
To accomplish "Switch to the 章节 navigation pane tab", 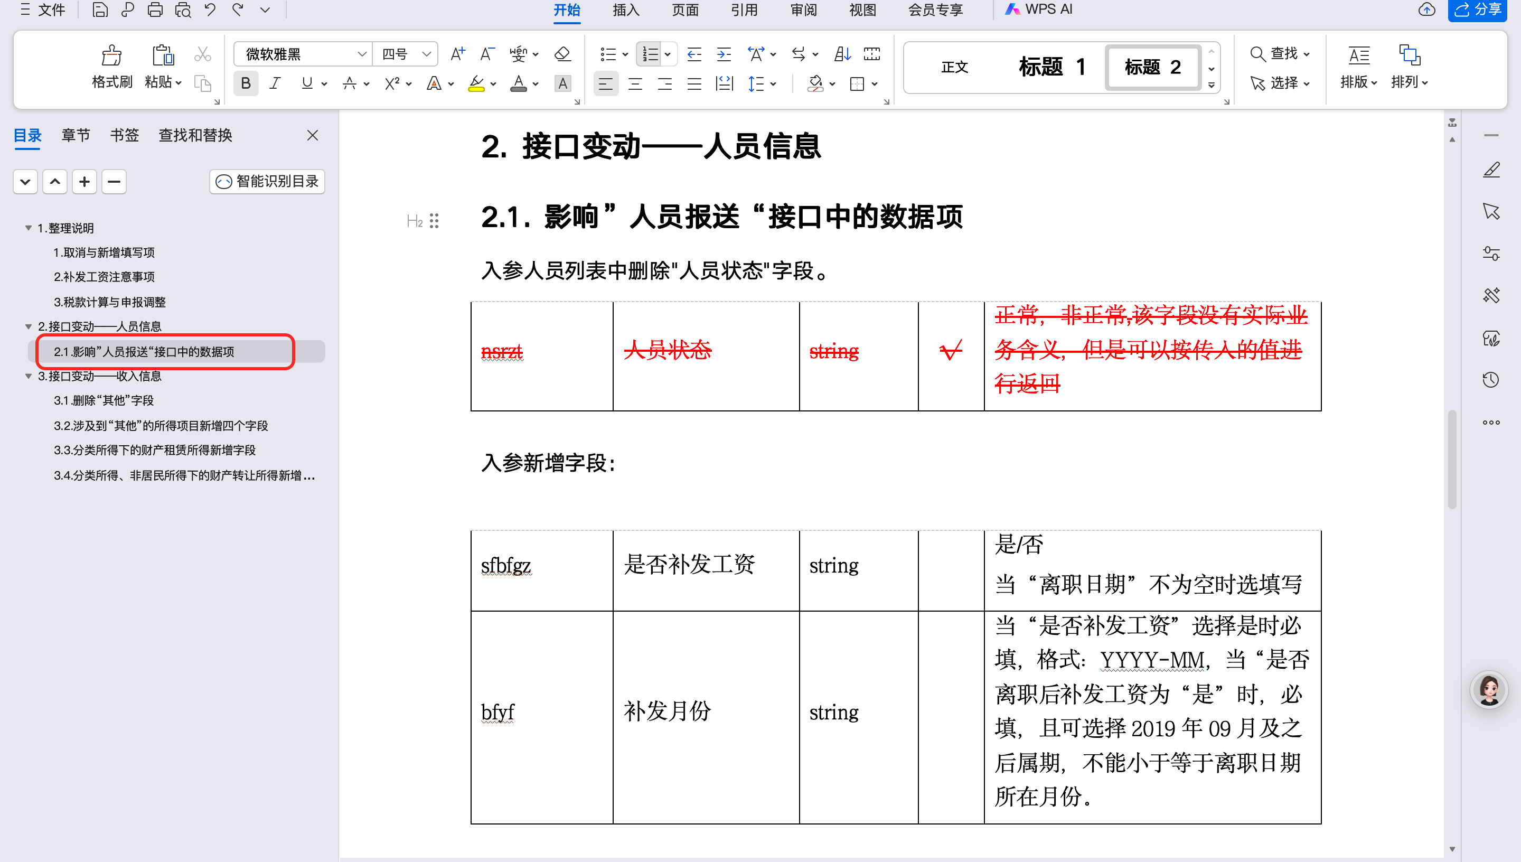I will coord(76,136).
